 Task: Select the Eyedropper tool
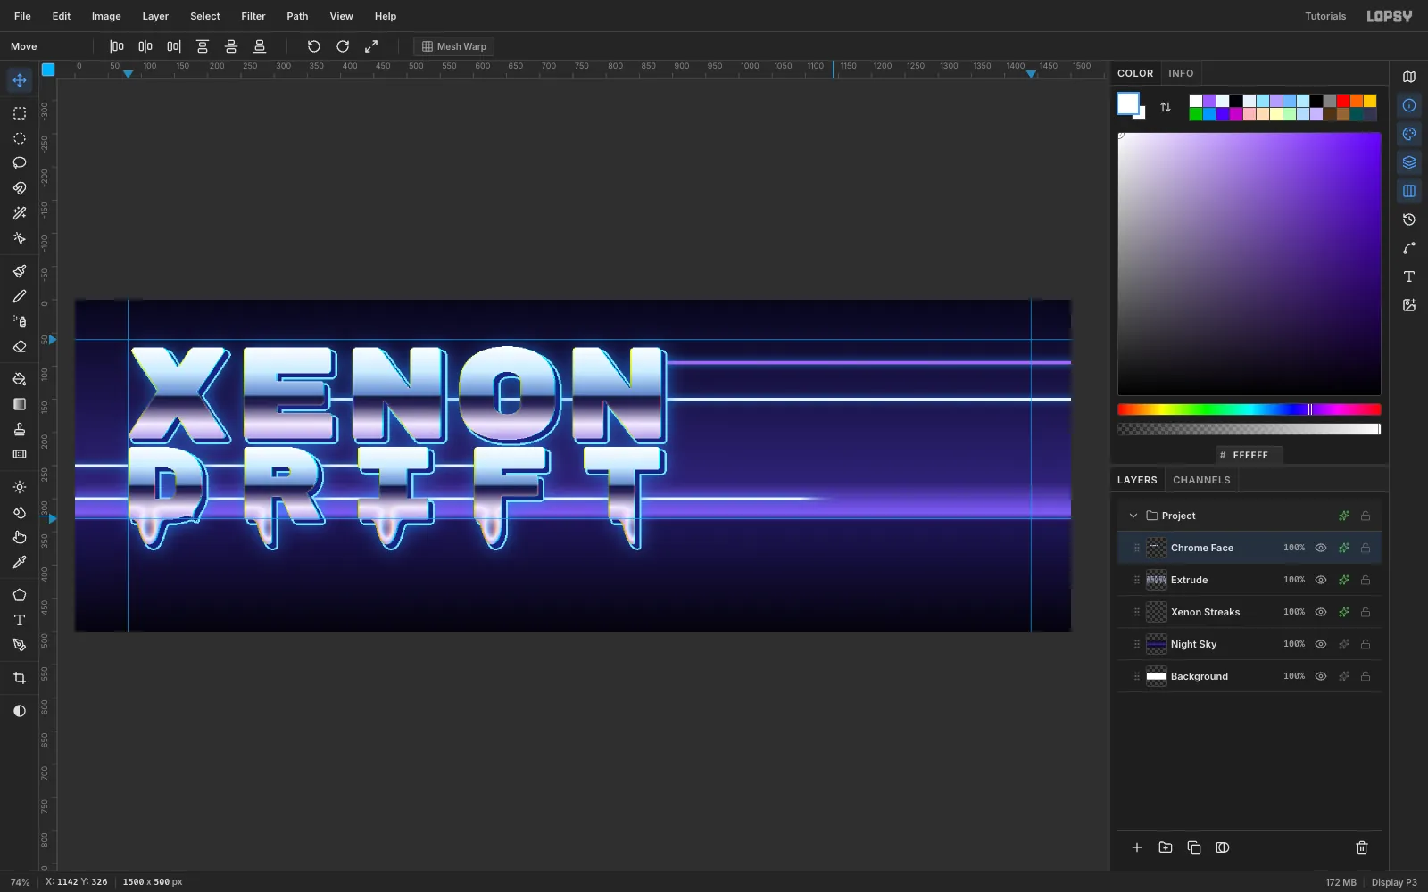coord(20,562)
